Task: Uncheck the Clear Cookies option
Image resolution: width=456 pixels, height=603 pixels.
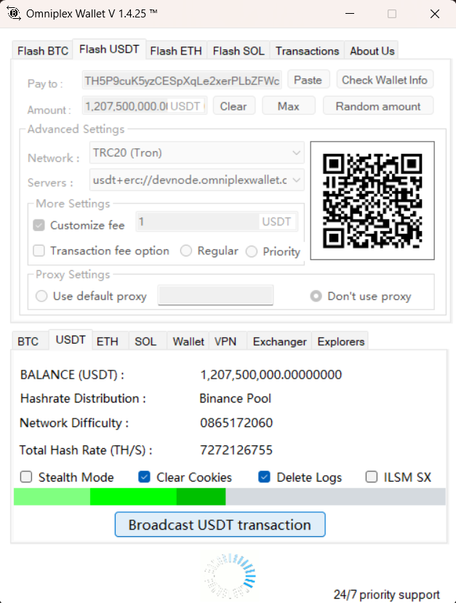Action: coord(144,477)
